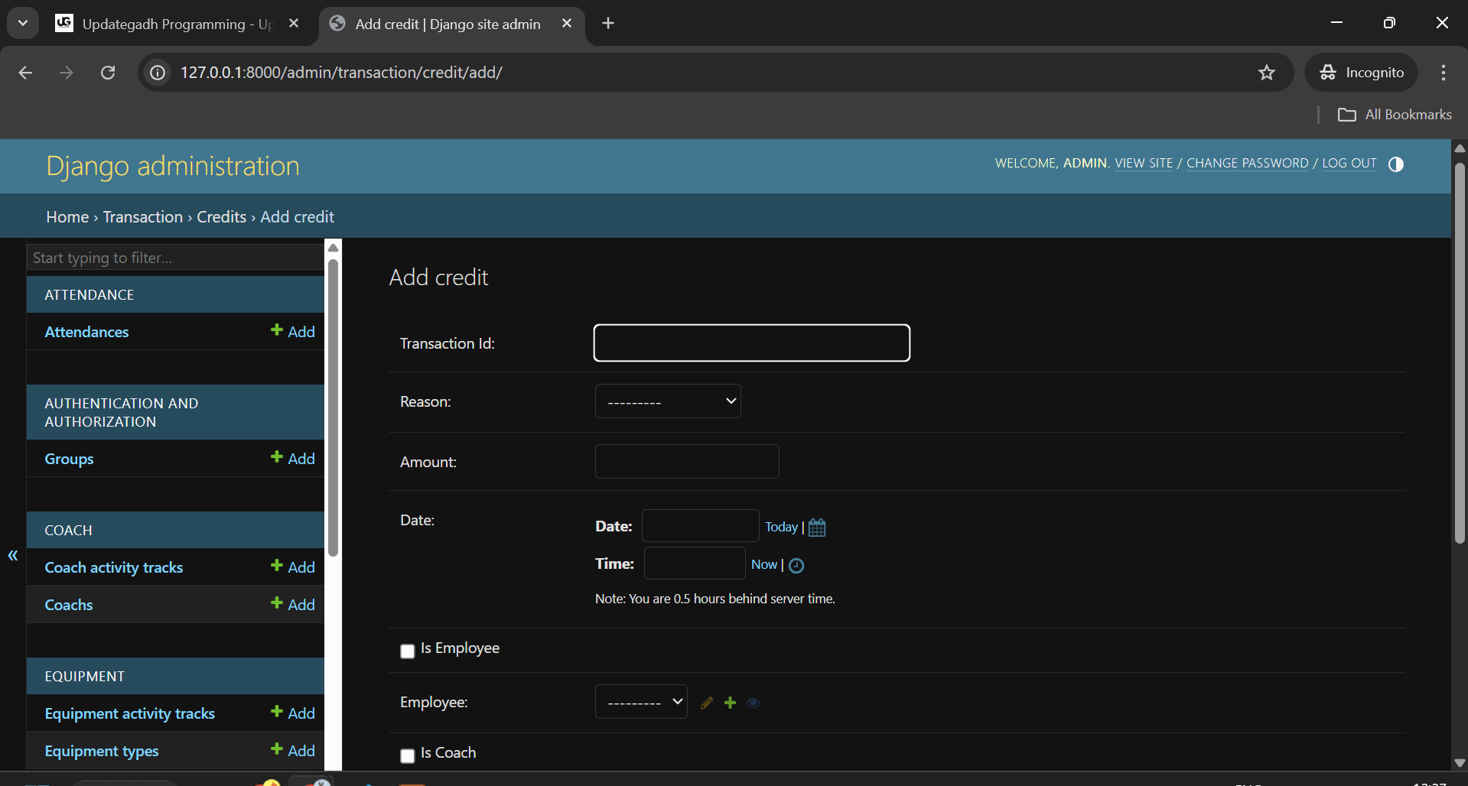The width and height of the screenshot is (1468, 786).
Task: Collapse the sidebar with the chevron arrow
Action: [12, 555]
